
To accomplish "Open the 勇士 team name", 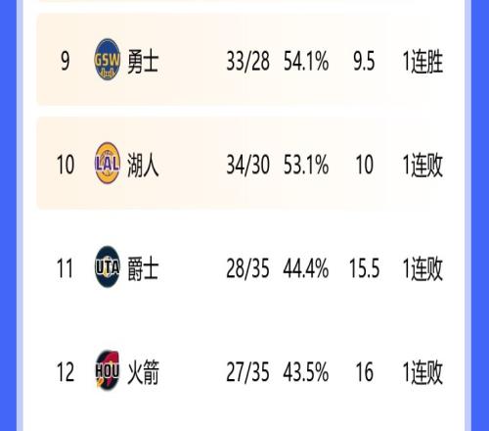I will [x=143, y=61].
